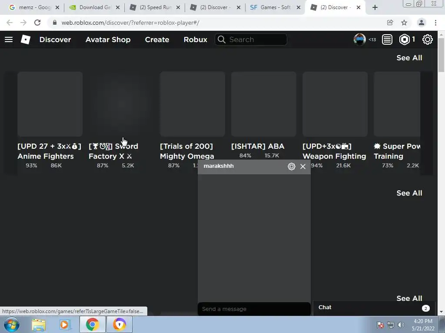Share this page icon in address bar

coord(390,23)
